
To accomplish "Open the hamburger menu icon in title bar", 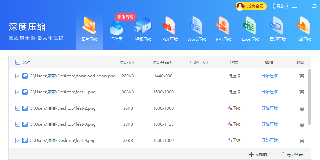I will (294, 6).
